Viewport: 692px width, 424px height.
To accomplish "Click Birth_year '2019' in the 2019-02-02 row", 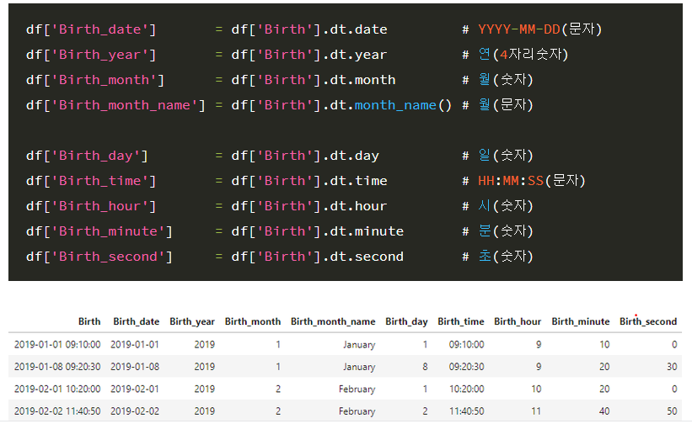I will (204, 411).
